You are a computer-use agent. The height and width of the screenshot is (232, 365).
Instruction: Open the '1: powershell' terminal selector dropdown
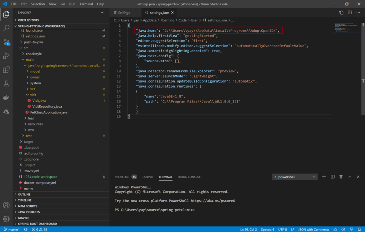click(x=294, y=176)
